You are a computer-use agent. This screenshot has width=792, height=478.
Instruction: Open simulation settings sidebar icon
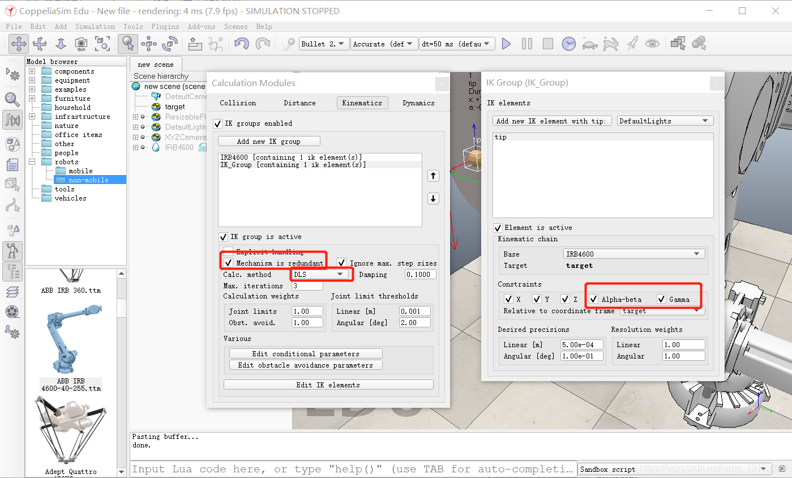(x=12, y=74)
